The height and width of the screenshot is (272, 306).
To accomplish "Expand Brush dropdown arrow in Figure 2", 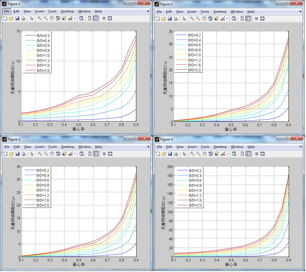I will 227,18.
